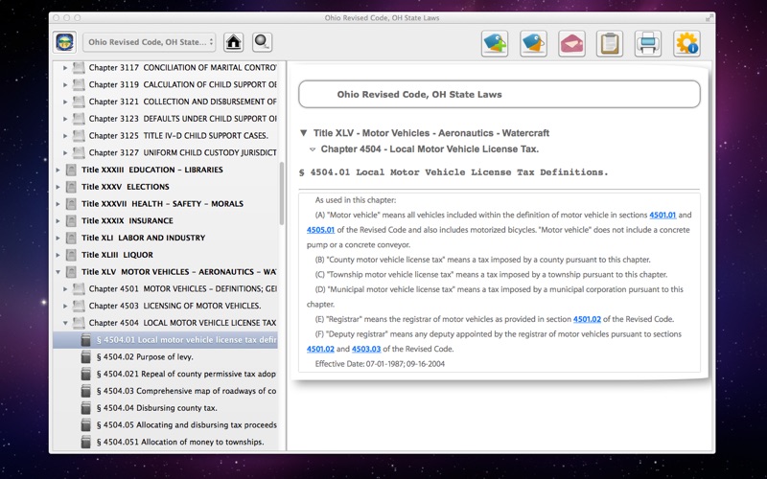
Task: Follow the 4501.02 link in definition (F)
Action: tap(320, 349)
